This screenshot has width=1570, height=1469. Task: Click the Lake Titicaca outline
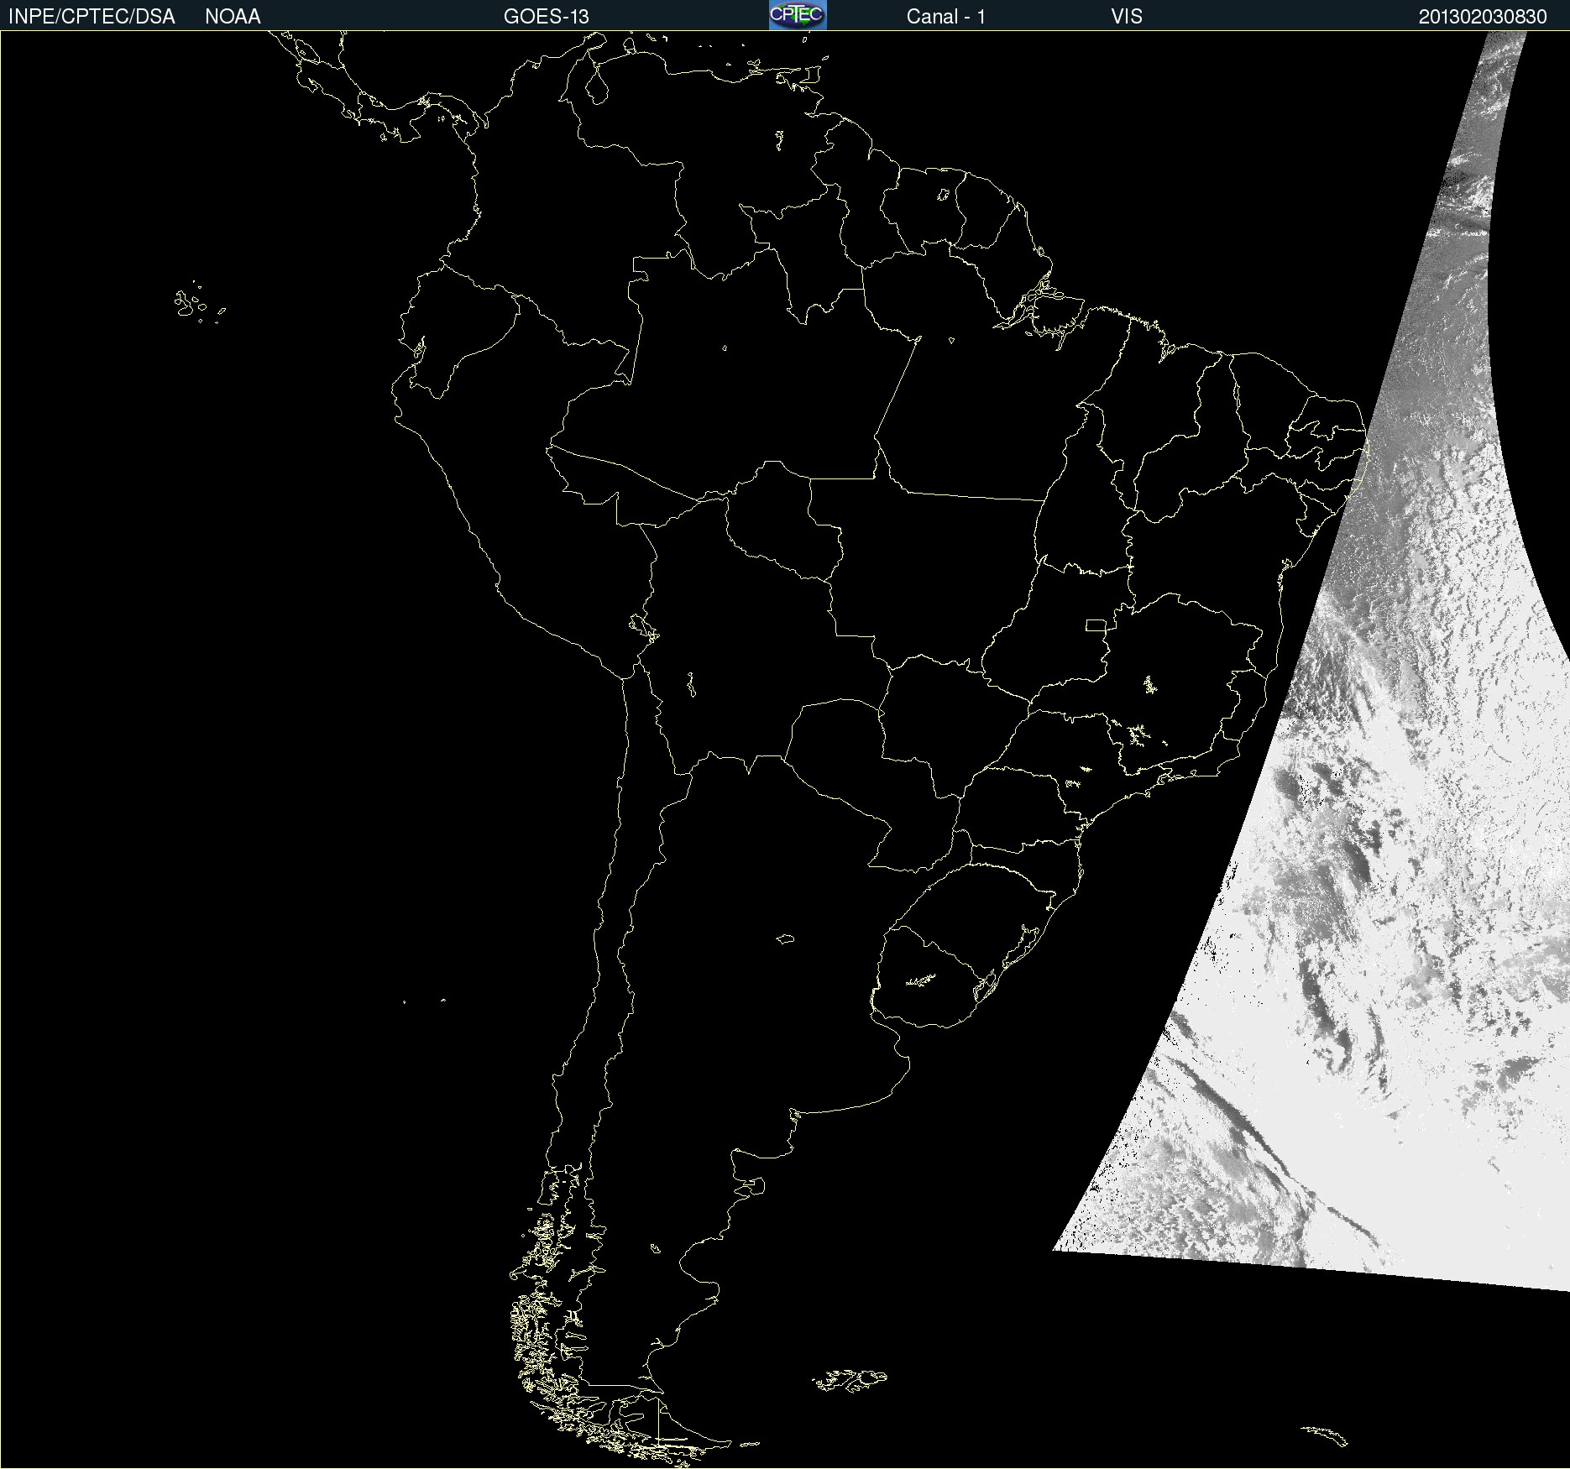(643, 626)
